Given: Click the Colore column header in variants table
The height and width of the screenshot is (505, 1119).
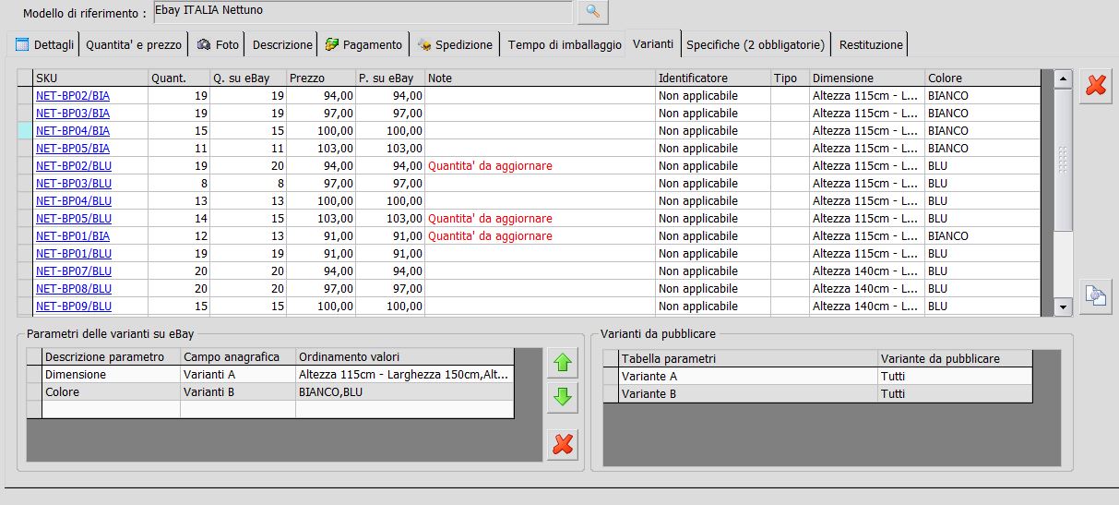Looking at the screenshot, I should click(x=982, y=78).
